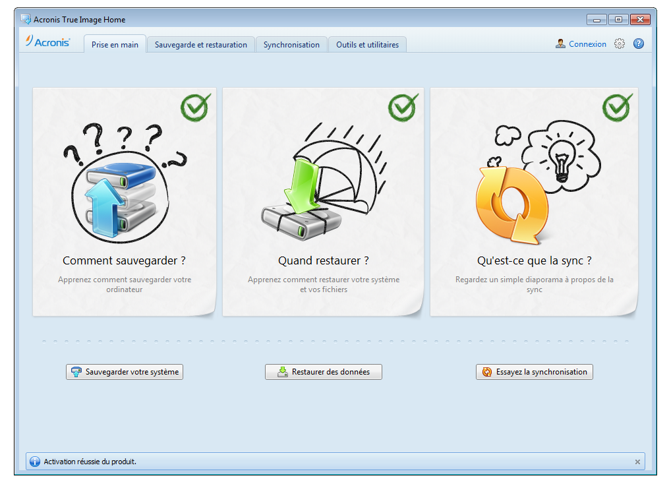Open settings via the gear icon

click(x=619, y=44)
